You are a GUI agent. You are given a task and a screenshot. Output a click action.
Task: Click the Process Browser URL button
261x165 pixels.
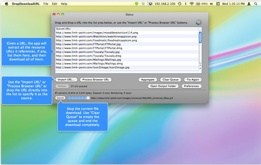click(x=96, y=80)
